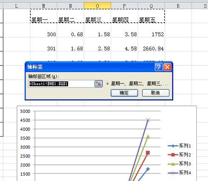Click cell containing 星期五

point(151,16)
